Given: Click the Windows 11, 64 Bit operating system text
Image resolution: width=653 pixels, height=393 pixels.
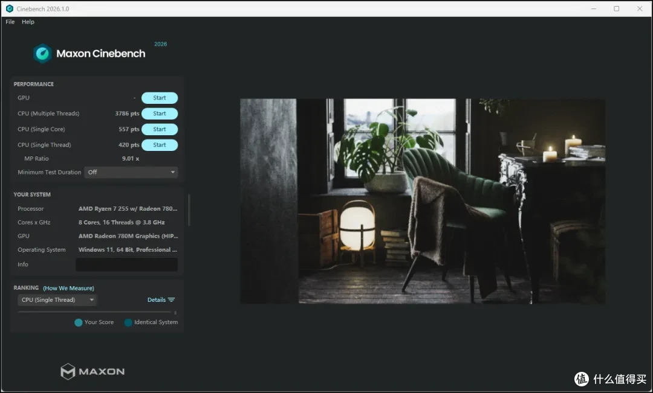Looking at the screenshot, I should click(128, 250).
